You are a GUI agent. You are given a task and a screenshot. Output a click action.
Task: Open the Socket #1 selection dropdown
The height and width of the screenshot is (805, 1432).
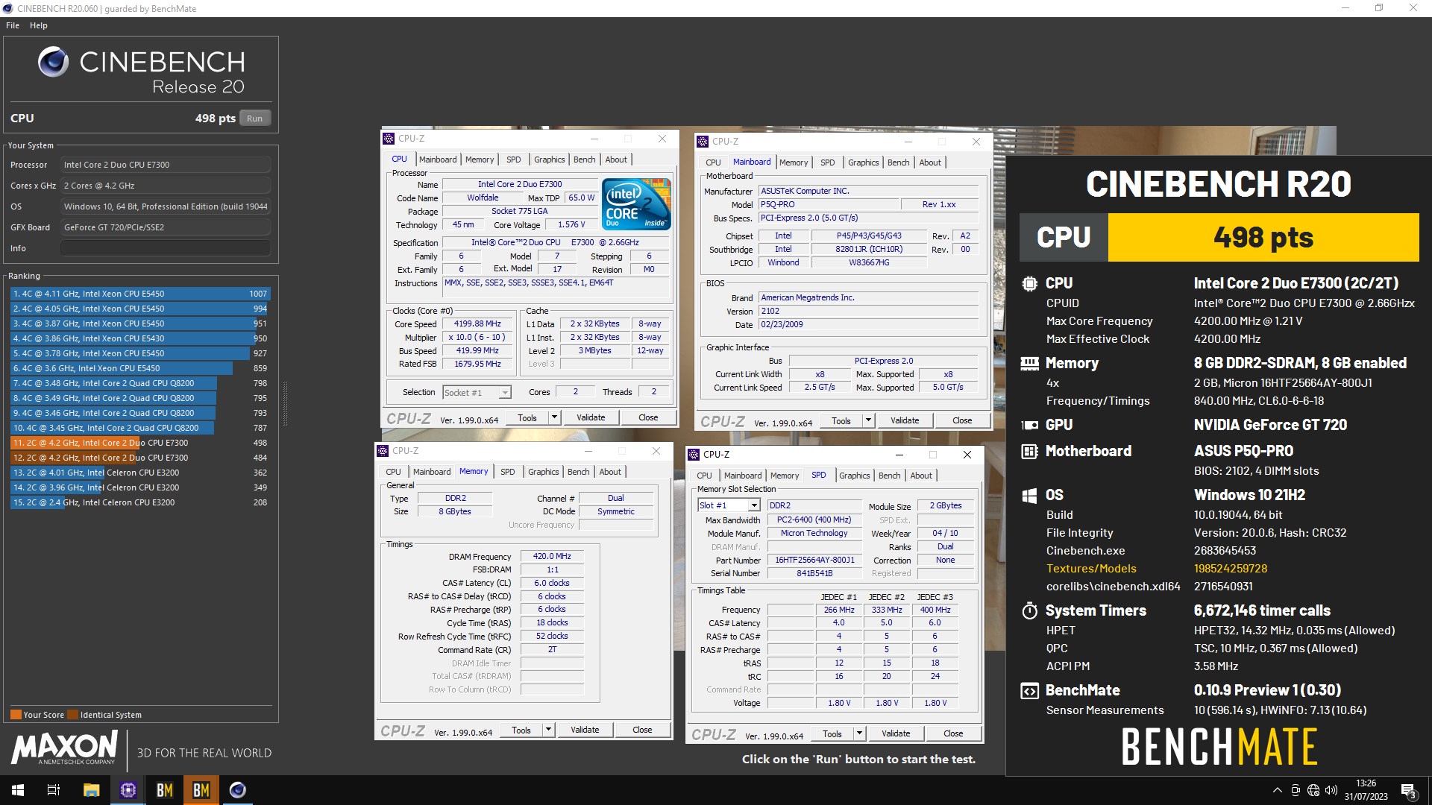tap(505, 393)
